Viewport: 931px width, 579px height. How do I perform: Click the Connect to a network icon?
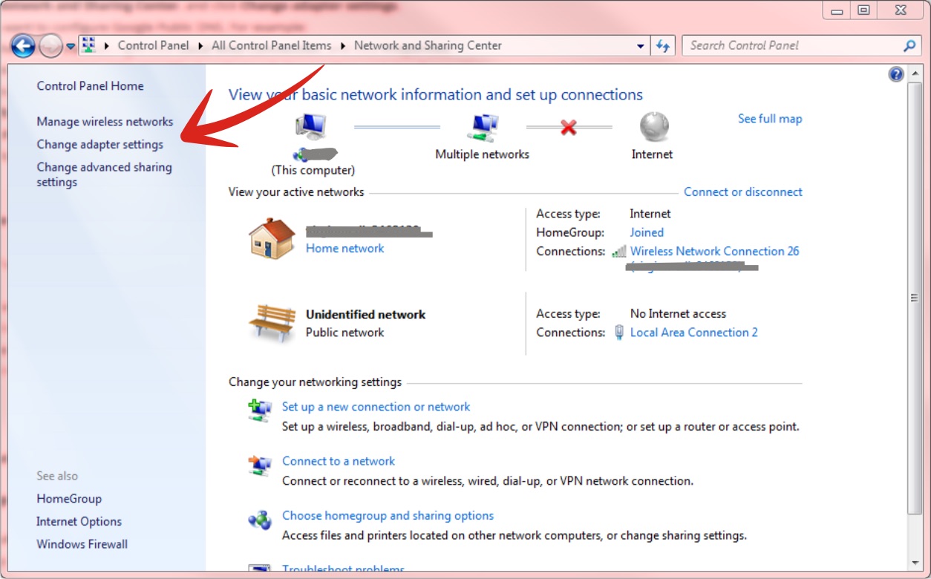pos(260,465)
